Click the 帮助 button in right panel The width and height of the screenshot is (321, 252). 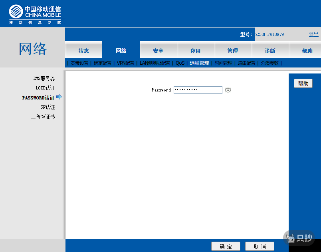pyautogui.click(x=303, y=83)
